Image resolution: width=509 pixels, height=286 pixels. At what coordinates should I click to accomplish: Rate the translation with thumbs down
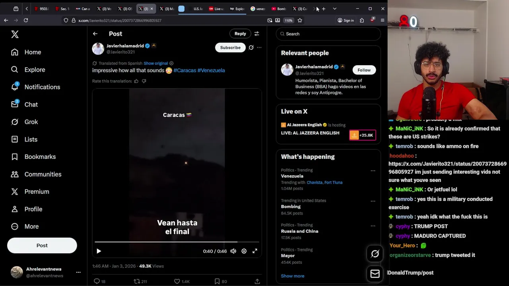click(x=144, y=81)
